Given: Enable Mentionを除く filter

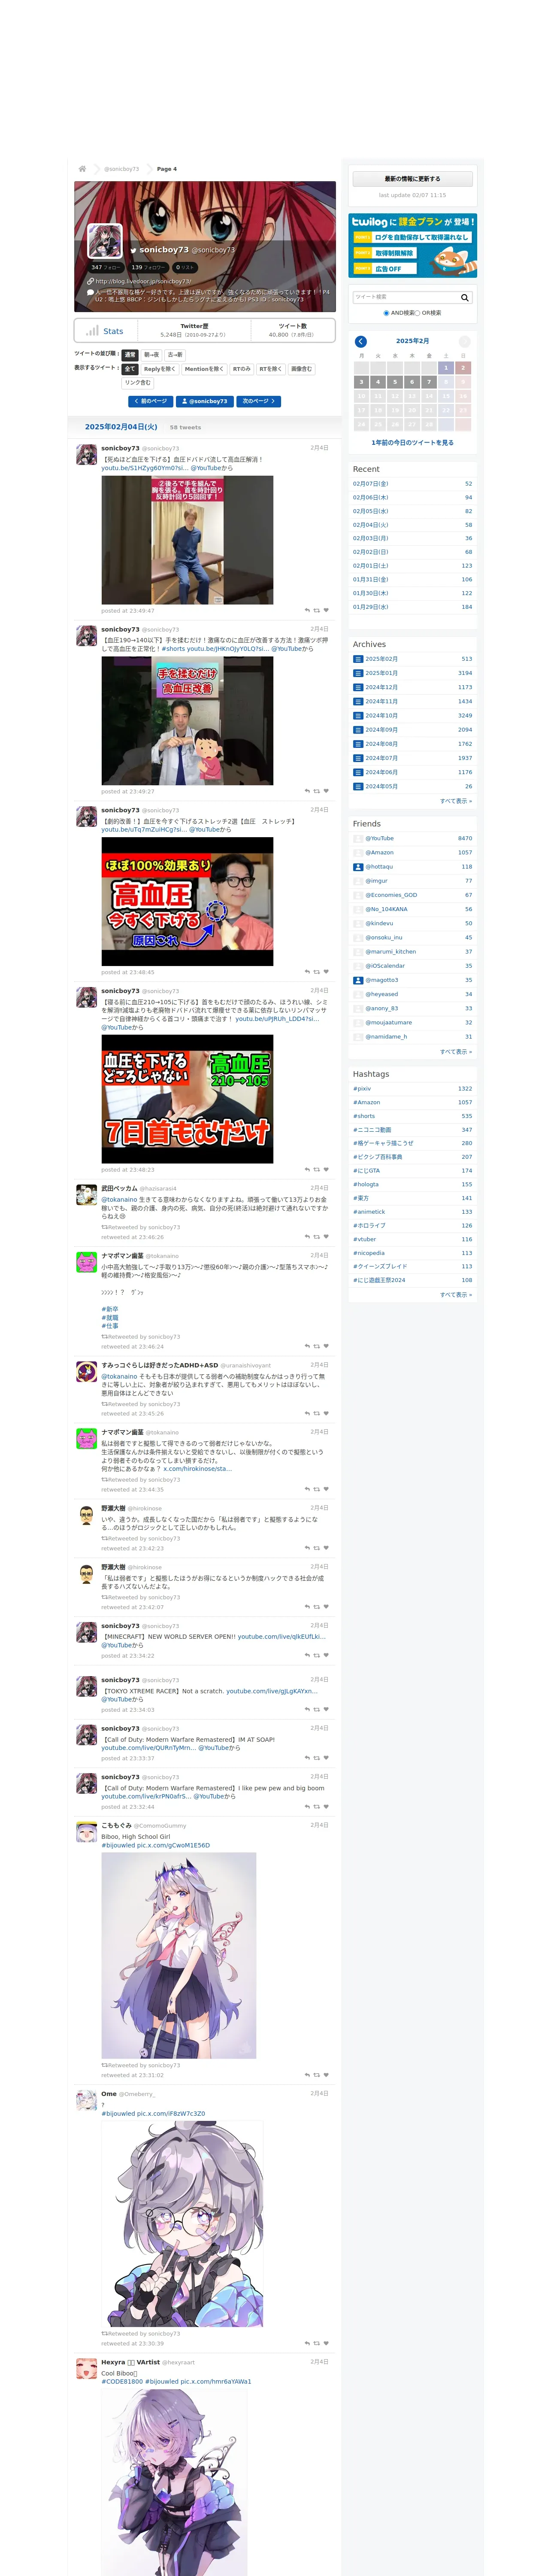Looking at the screenshot, I should pos(204,369).
